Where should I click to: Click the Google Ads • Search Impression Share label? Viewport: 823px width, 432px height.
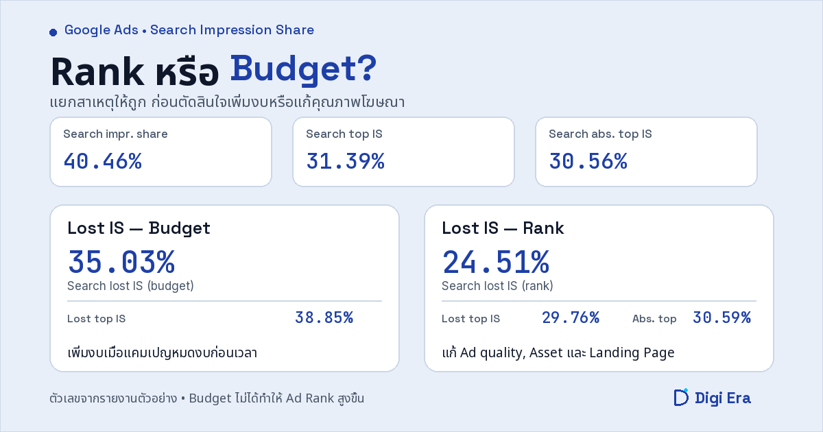click(189, 30)
